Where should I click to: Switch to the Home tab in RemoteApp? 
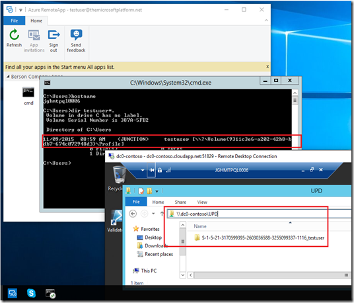pos(36,21)
